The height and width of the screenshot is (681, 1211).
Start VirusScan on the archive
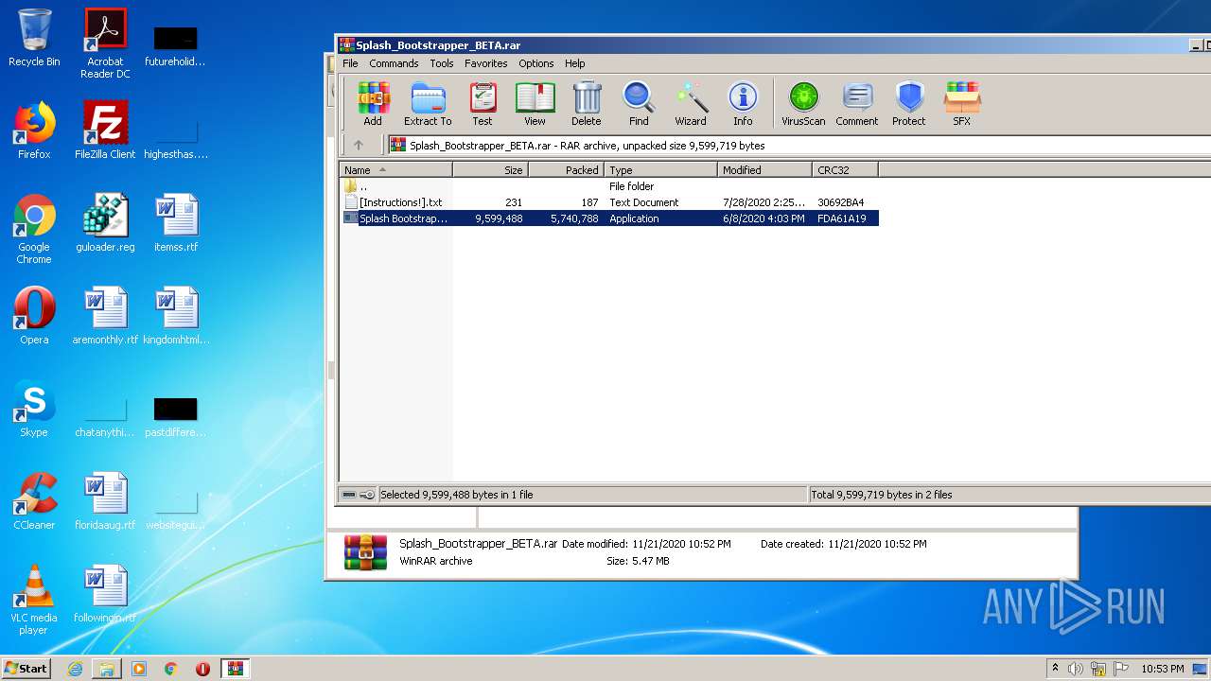click(803, 104)
